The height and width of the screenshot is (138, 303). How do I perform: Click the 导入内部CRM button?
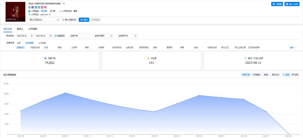69,20
